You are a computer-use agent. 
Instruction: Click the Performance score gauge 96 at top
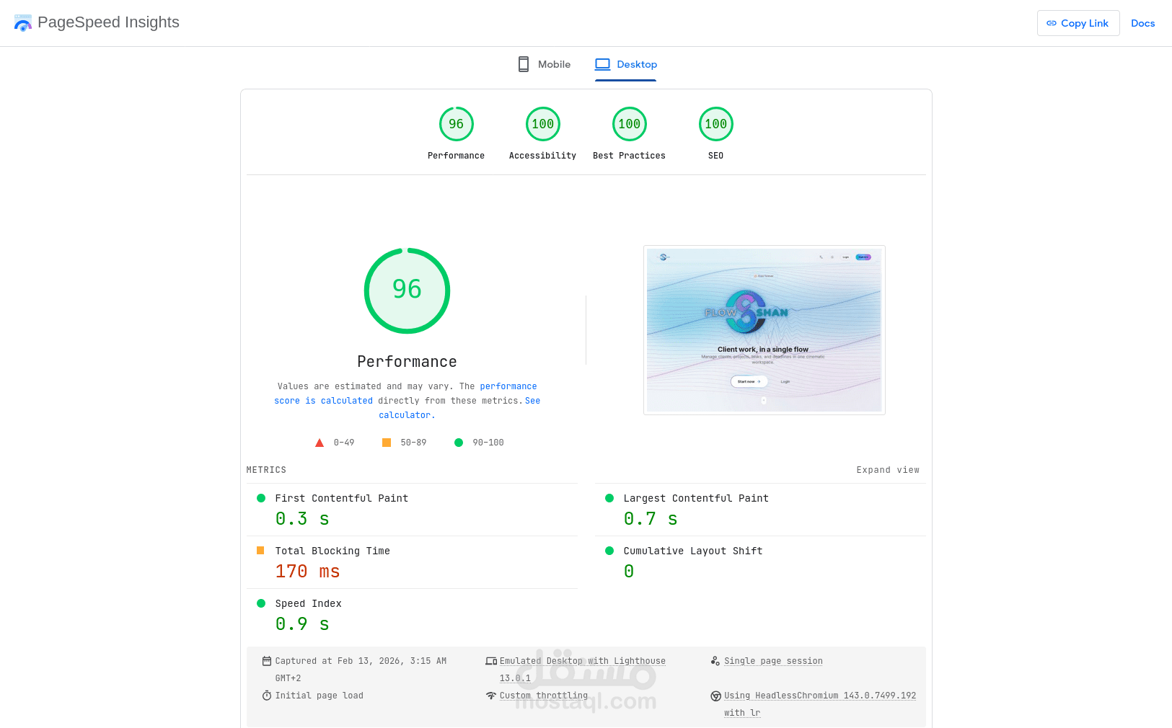pos(457,124)
